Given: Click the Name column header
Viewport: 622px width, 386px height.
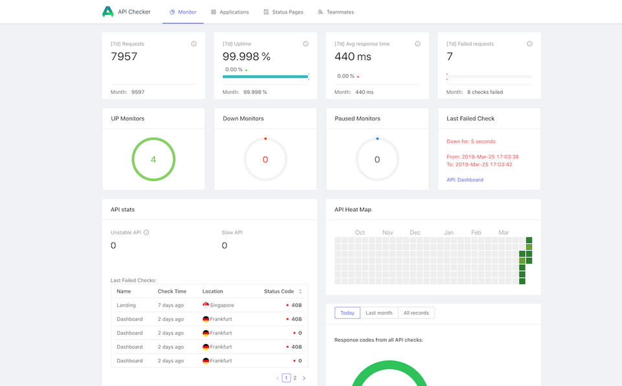Looking at the screenshot, I should pos(124,291).
